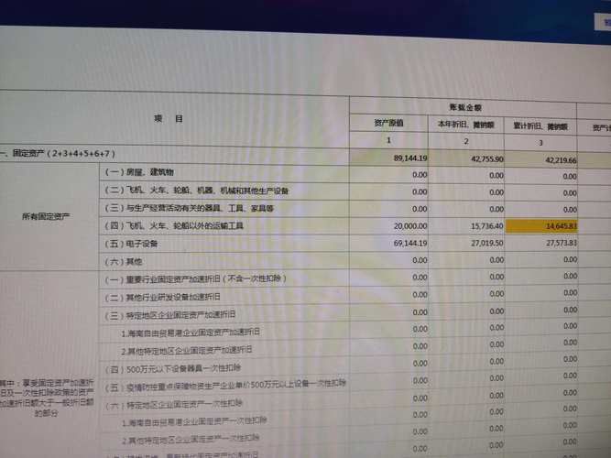Click the 累计折旧、摊销额 column header
This screenshot has height=458, width=611.
(540, 126)
